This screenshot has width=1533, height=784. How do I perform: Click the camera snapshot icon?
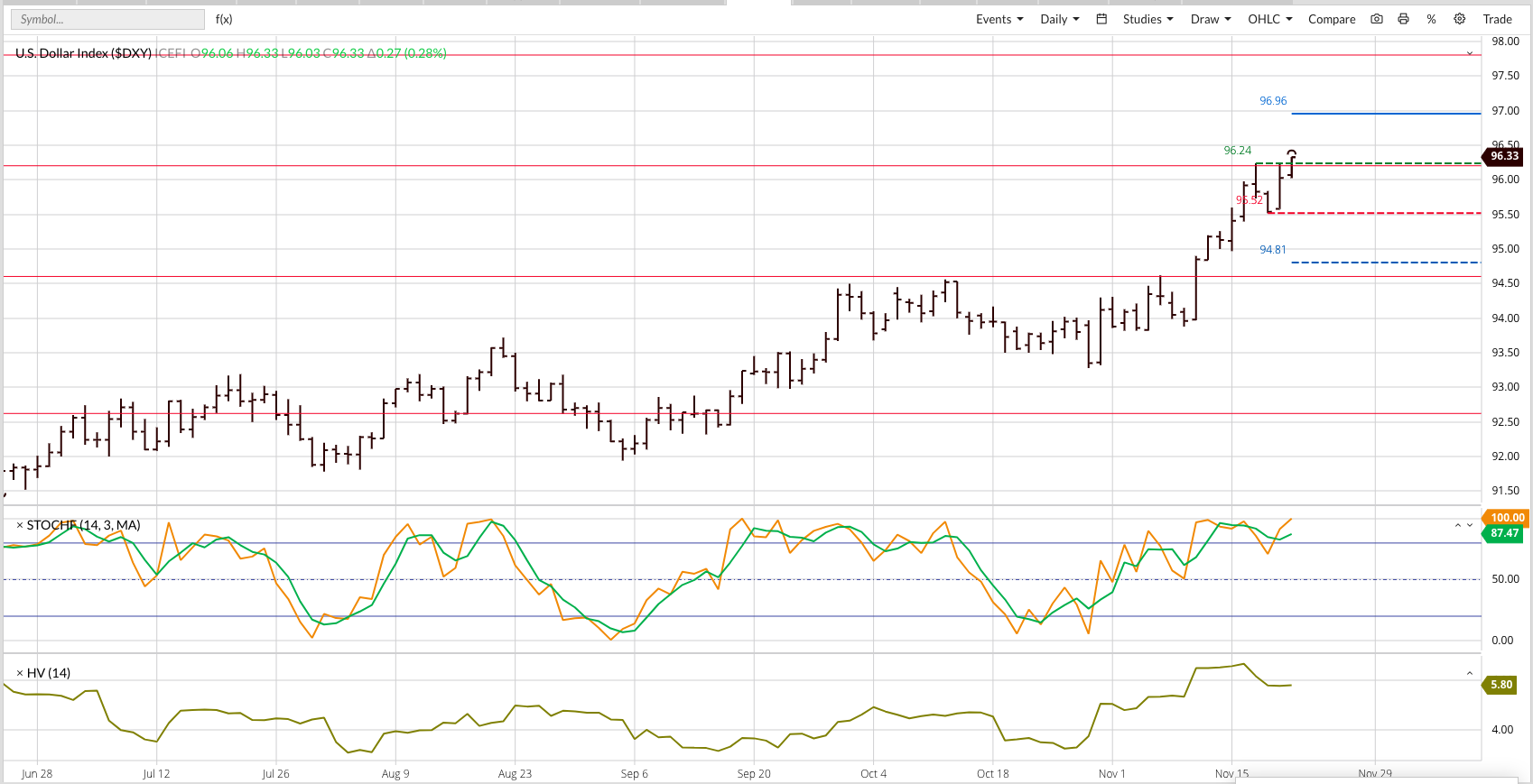(1376, 19)
